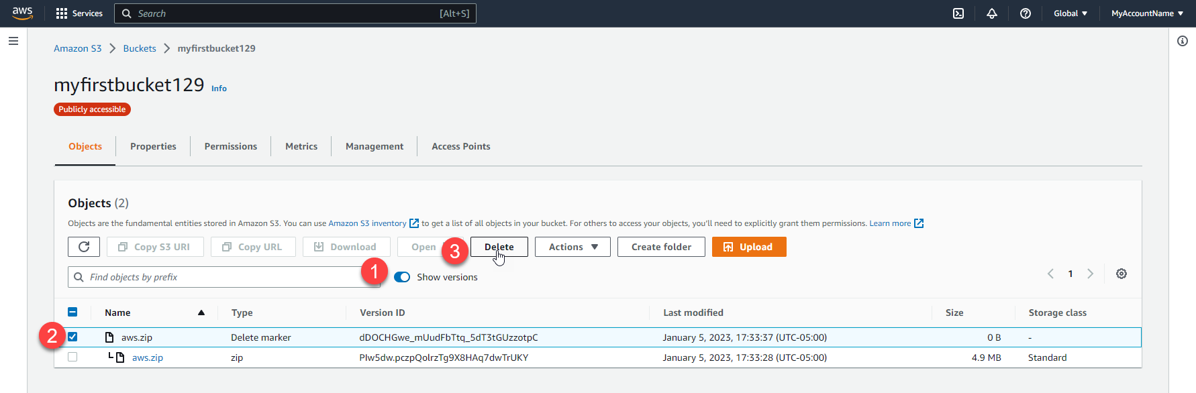
Task: Switch to the Properties tab
Action: pyautogui.click(x=153, y=146)
